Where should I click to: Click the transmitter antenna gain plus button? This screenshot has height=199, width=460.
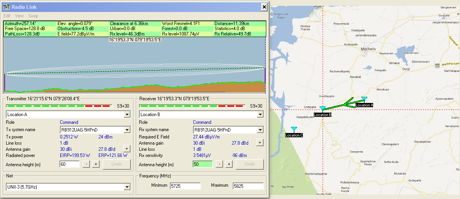(127, 148)
